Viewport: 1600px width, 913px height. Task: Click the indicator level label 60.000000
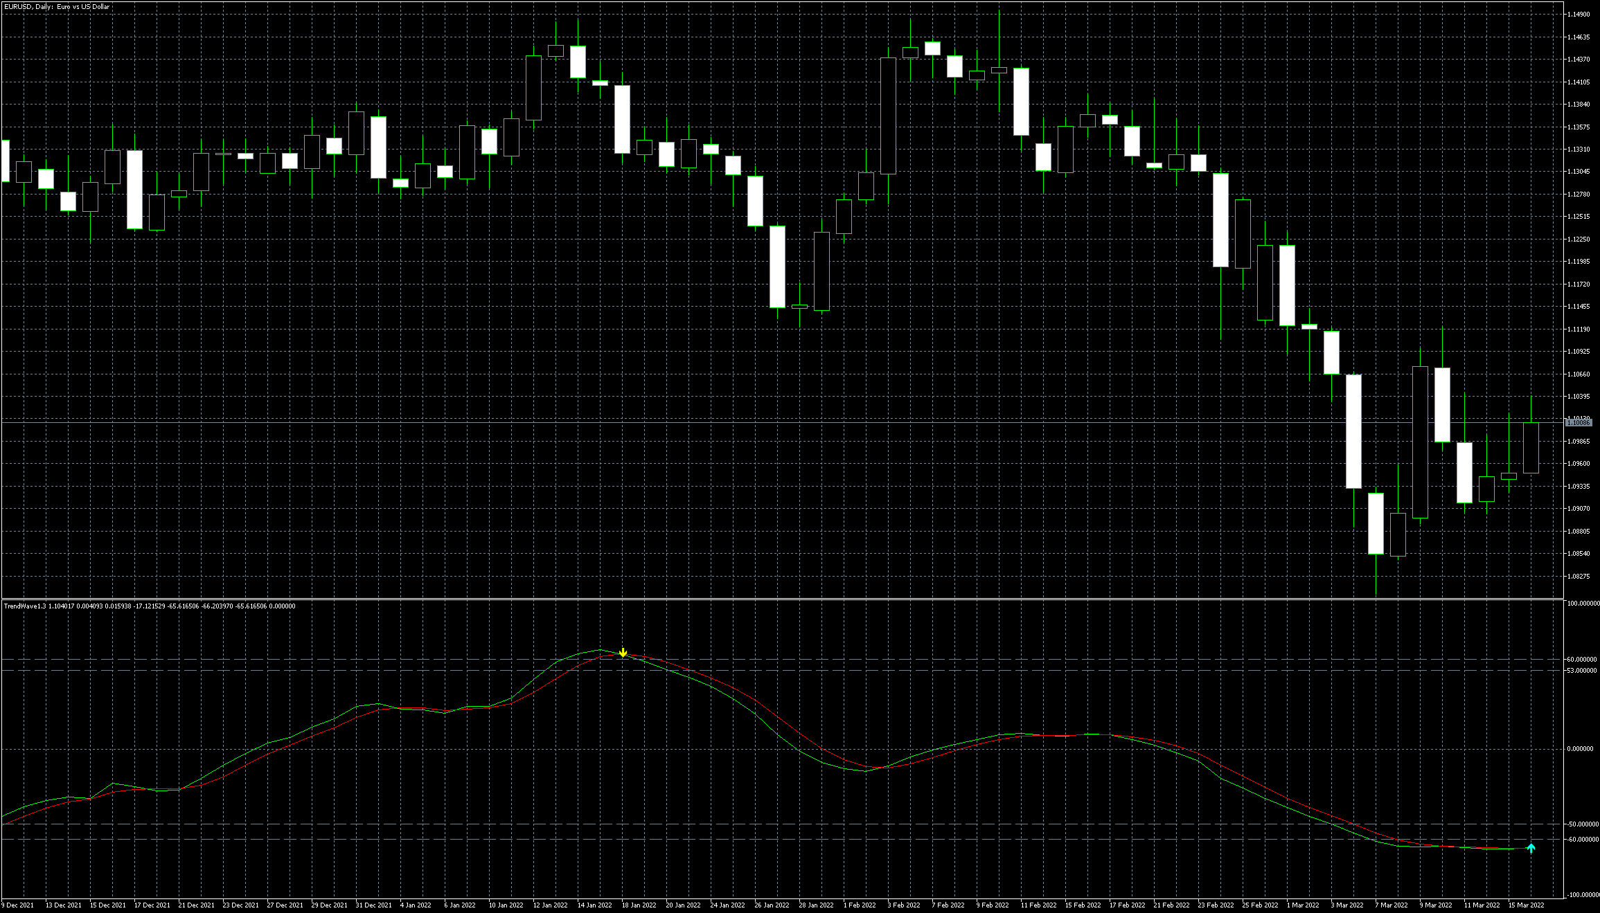[1582, 660]
